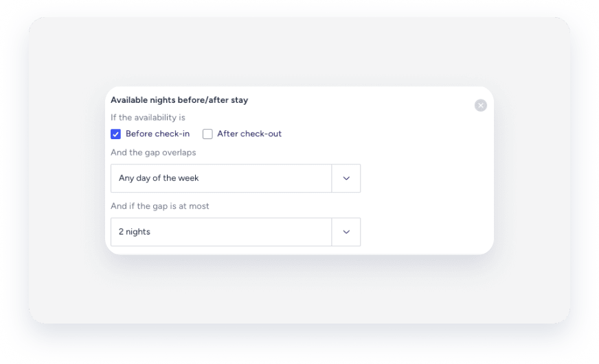
Task: Click the "Available nights before/after stay" heading
Action: tap(179, 100)
